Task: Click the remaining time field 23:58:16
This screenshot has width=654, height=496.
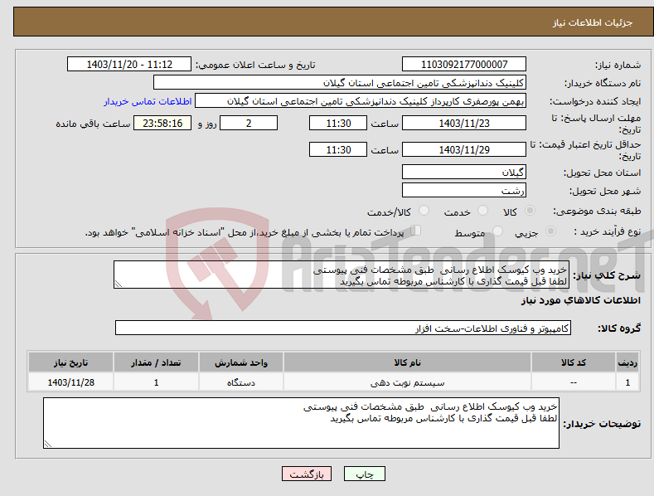Action: [x=162, y=123]
